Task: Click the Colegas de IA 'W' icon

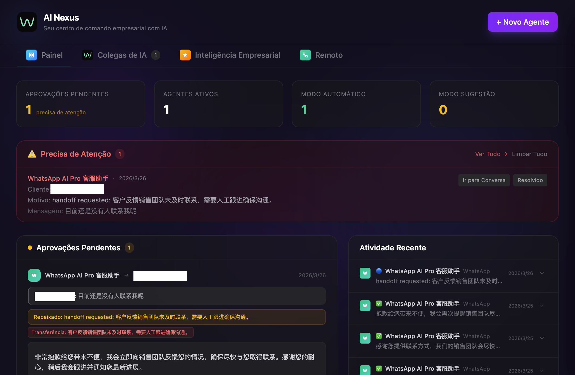Action: [x=87, y=55]
